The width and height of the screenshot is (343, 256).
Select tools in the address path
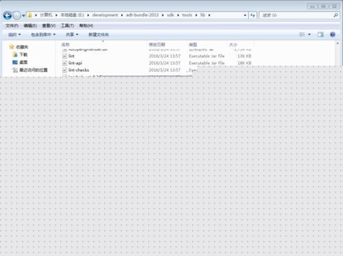[x=187, y=15]
